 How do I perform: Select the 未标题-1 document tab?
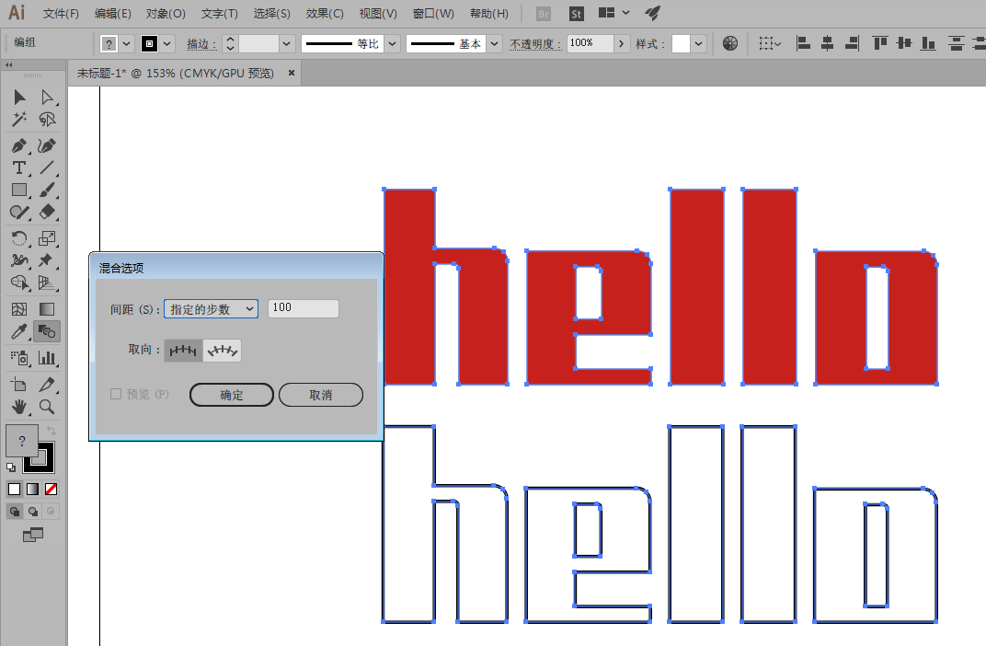click(x=176, y=73)
